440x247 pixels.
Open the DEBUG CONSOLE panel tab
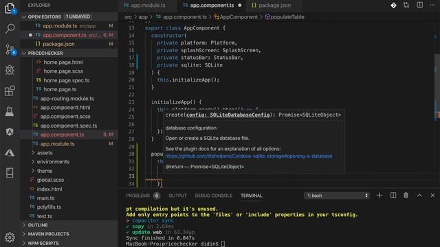(x=214, y=196)
